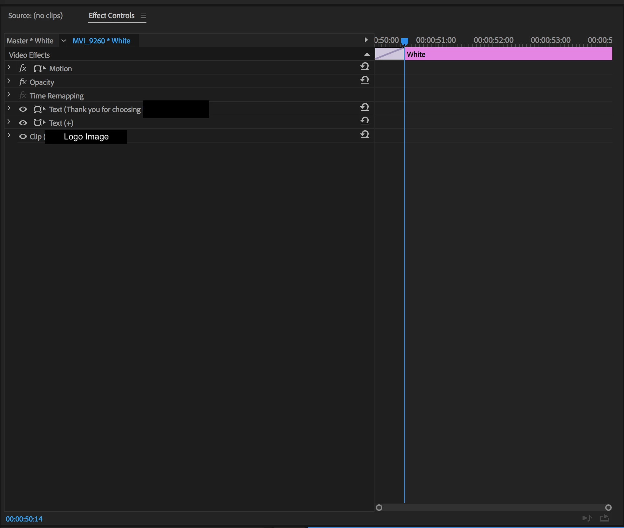The width and height of the screenshot is (624, 528).
Task: Click the playhead marker on the ruler
Action: (x=405, y=41)
